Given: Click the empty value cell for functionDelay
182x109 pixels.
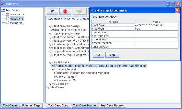Looking at the screenshot, I should [x=156, y=47].
